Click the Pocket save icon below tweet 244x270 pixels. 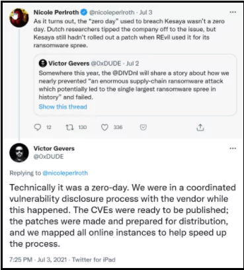pyautogui.click(x=143, y=127)
